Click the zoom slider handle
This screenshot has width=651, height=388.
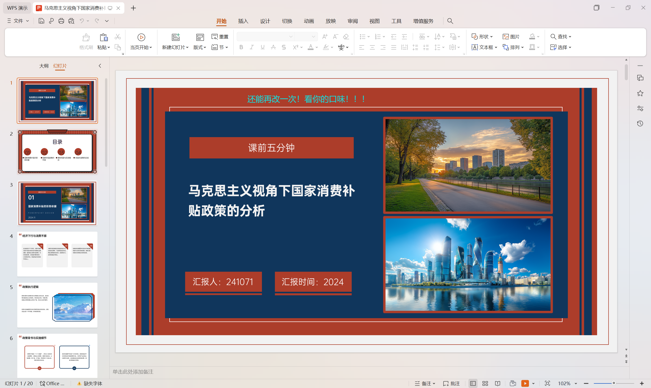click(614, 383)
